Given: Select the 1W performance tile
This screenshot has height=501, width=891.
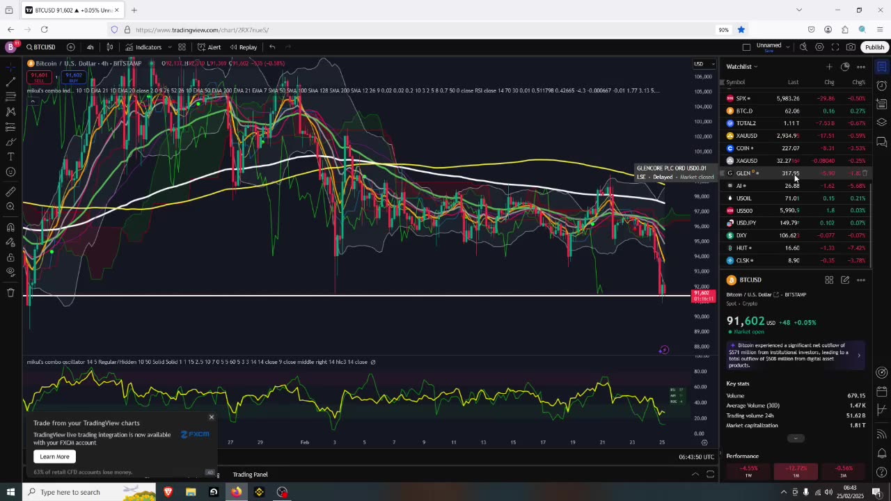Looking at the screenshot, I should [748, 471].
